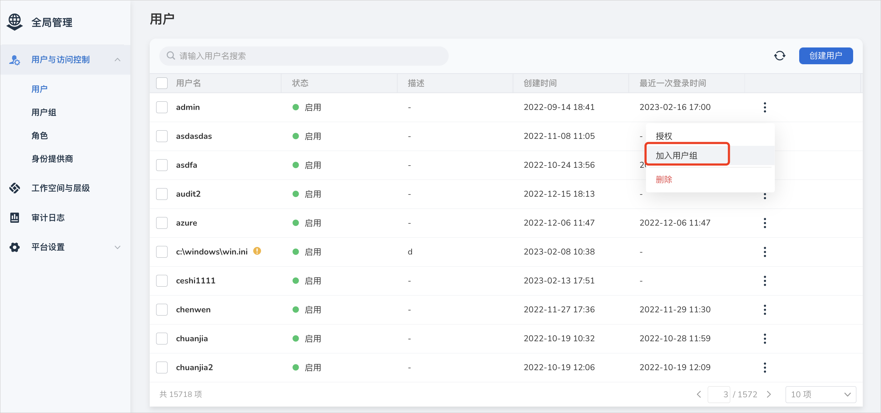Click the page number input box
This screenshot has width=881, height=413.
point(719,394)
